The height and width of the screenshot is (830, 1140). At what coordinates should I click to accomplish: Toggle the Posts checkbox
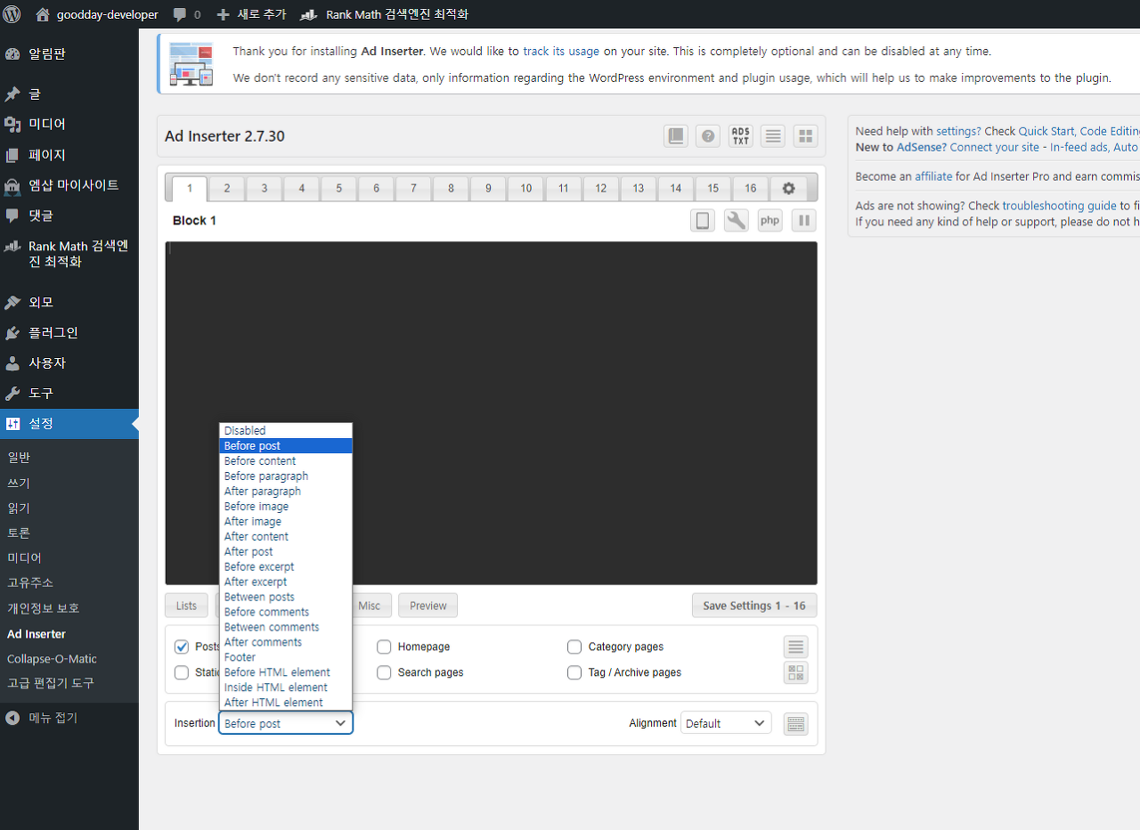tap(182, 647)
